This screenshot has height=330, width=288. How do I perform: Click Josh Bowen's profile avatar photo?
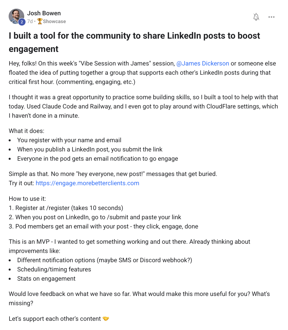pos(16,16)
